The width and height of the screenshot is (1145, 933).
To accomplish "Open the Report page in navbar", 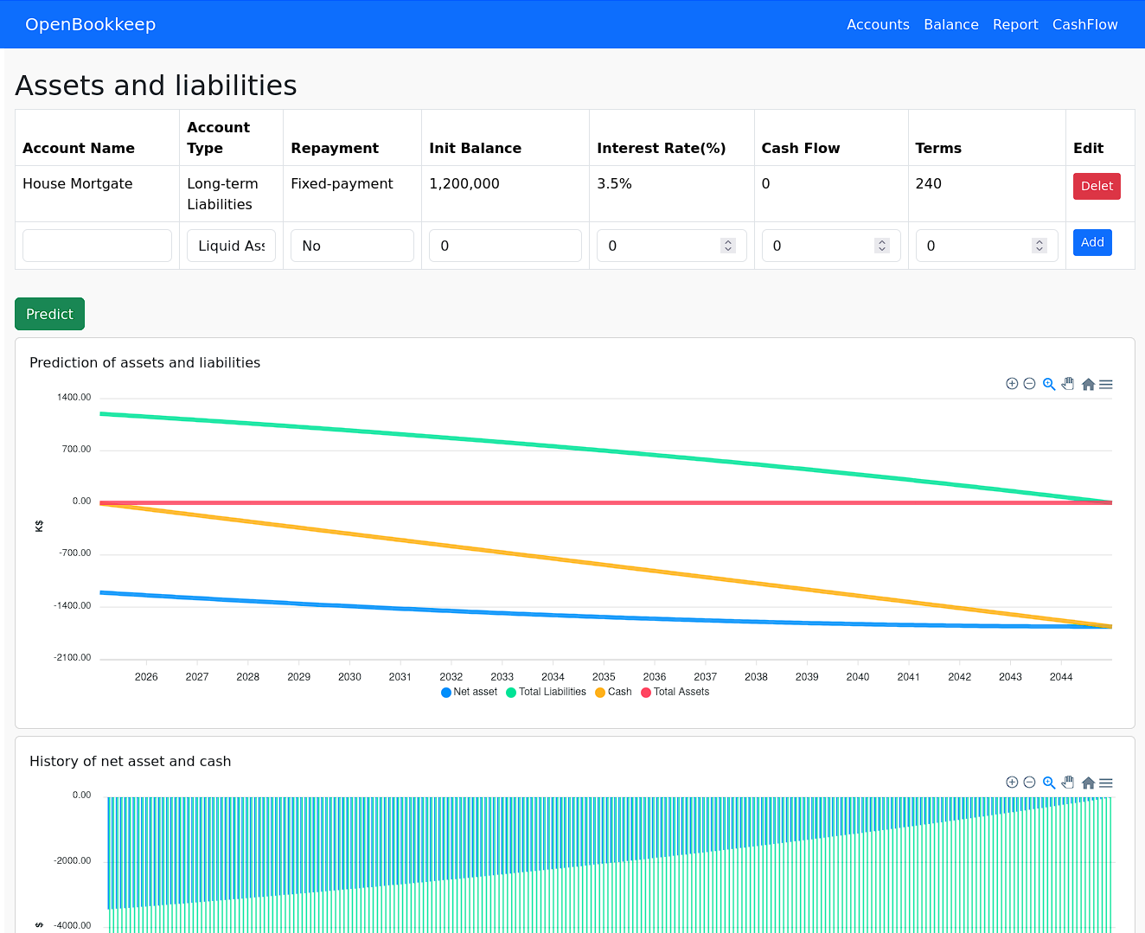I will [x=1014, y=24].
